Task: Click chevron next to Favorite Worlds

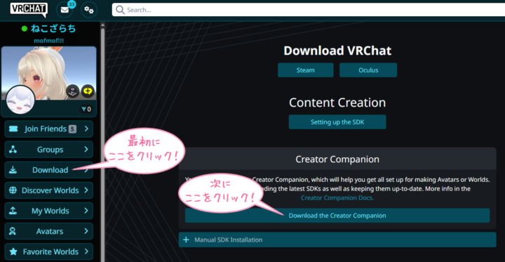Action: tap(86, 251)
